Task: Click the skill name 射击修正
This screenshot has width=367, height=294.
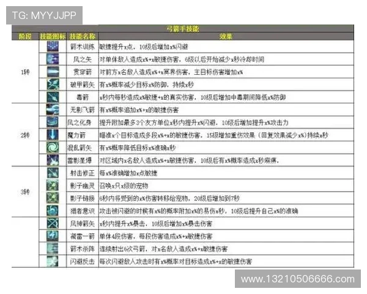Action: (x=83, y=173)
